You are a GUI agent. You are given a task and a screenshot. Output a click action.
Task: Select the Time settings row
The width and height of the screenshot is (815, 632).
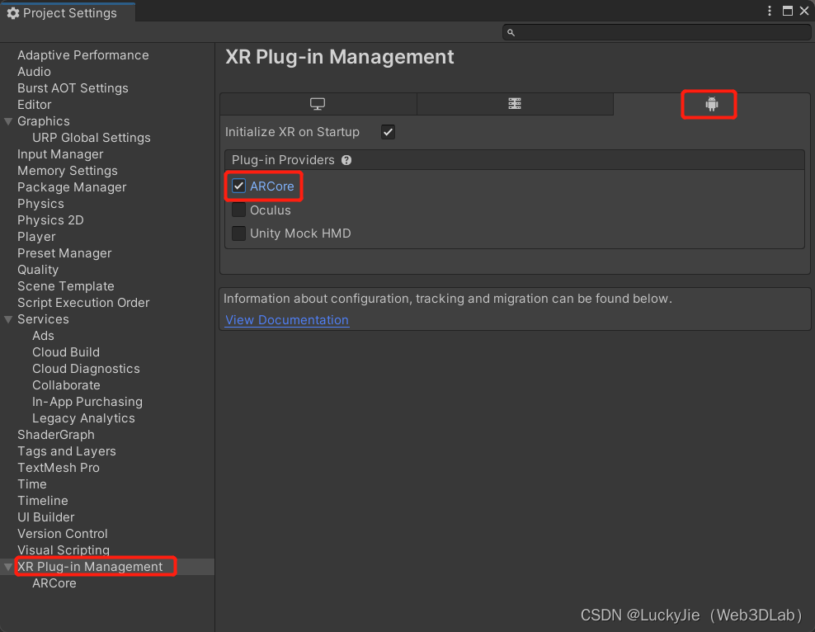[32, 484]
